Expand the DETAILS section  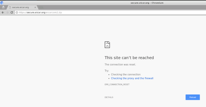click(x=109, y=97)
